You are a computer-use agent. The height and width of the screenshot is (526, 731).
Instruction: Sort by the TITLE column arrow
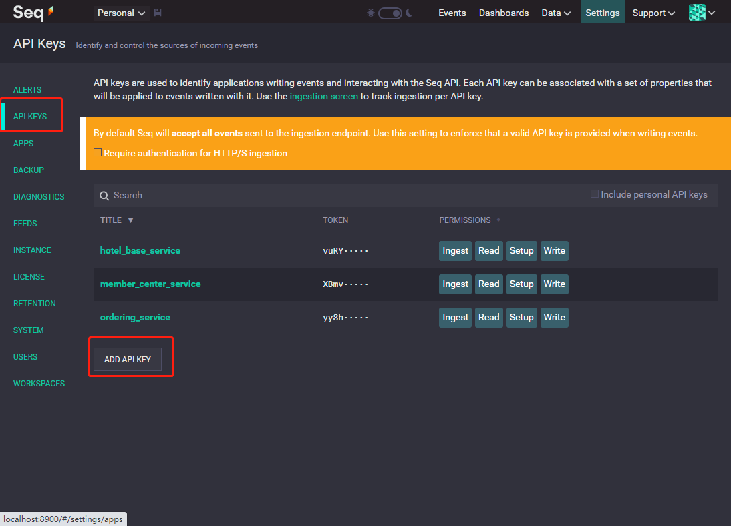[130, 220]
